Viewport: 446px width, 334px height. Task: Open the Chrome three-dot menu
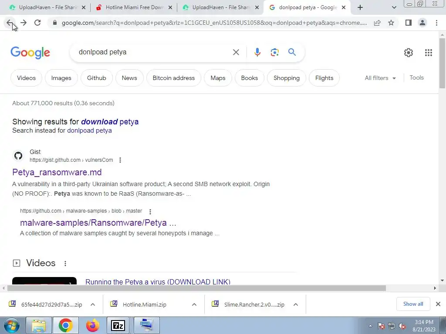click(436, 23)
